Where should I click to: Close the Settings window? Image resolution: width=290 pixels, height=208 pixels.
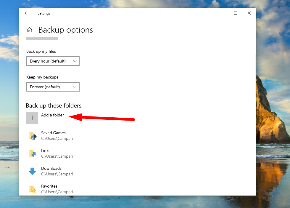tap(249, 13)
